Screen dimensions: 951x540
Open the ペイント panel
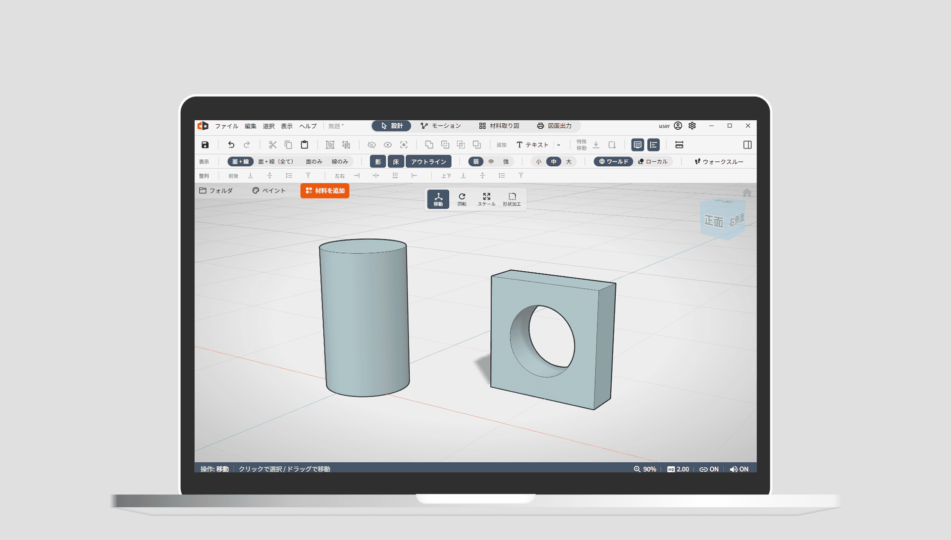(269, 191)
